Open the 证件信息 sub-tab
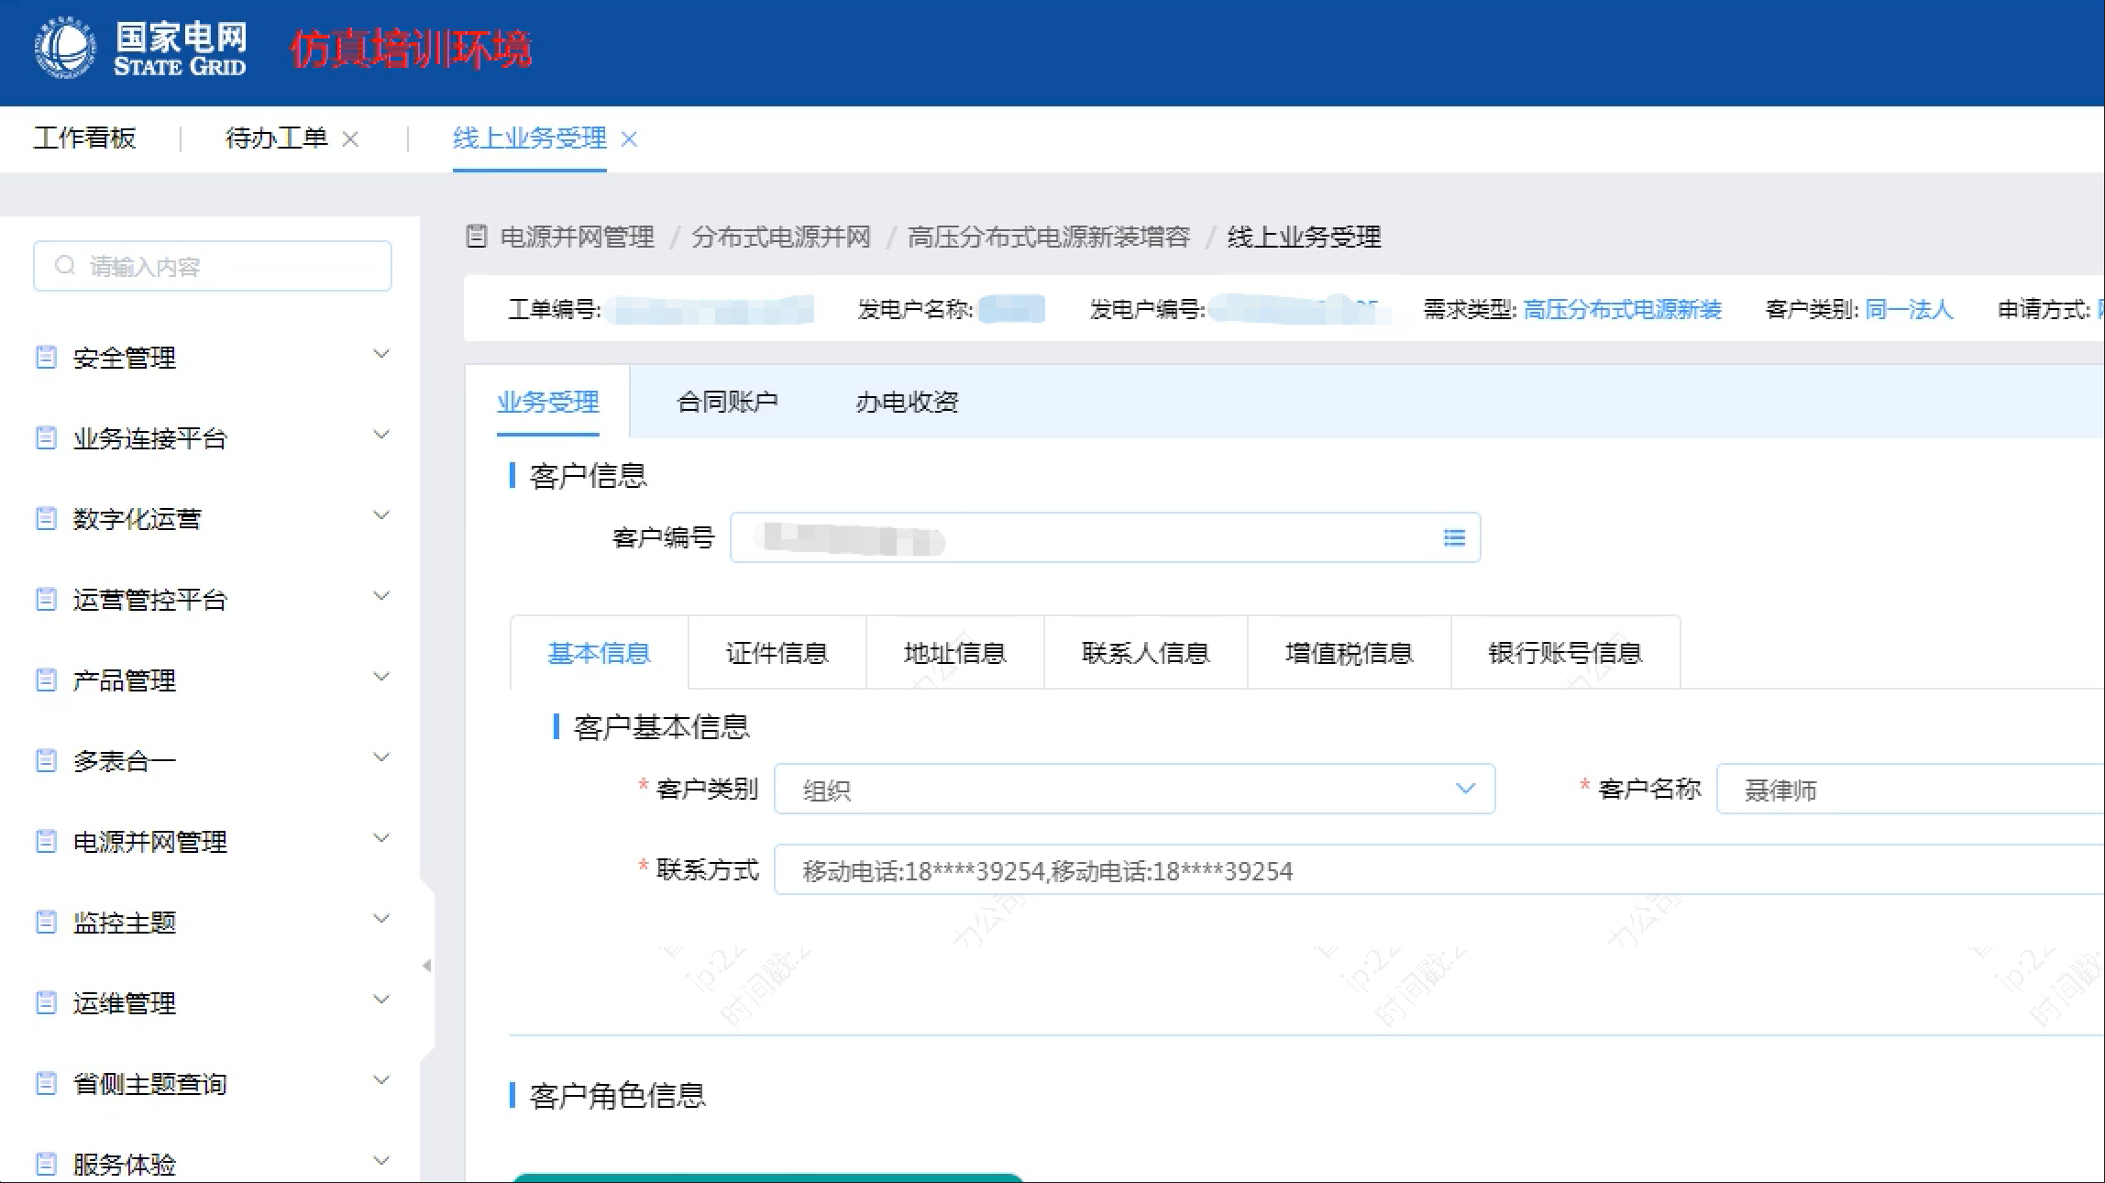2105x1183 pixels. (x=777, y=653)
